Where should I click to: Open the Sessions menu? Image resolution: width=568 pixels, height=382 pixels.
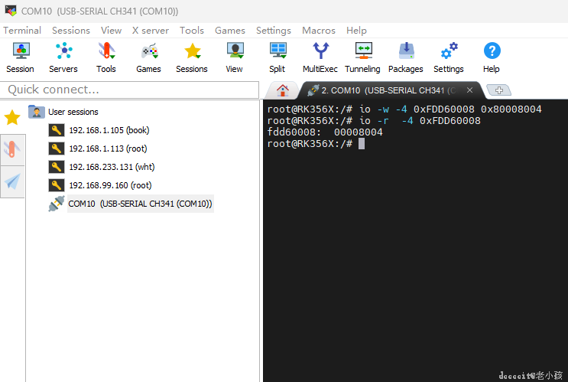click(71, 31)
